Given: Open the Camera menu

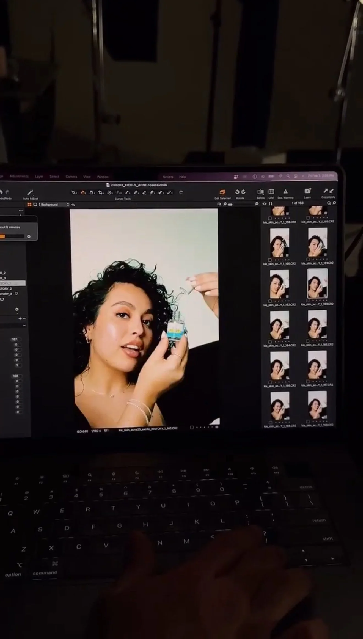Looking at the screenshot, I should click(x=71, y=177).
